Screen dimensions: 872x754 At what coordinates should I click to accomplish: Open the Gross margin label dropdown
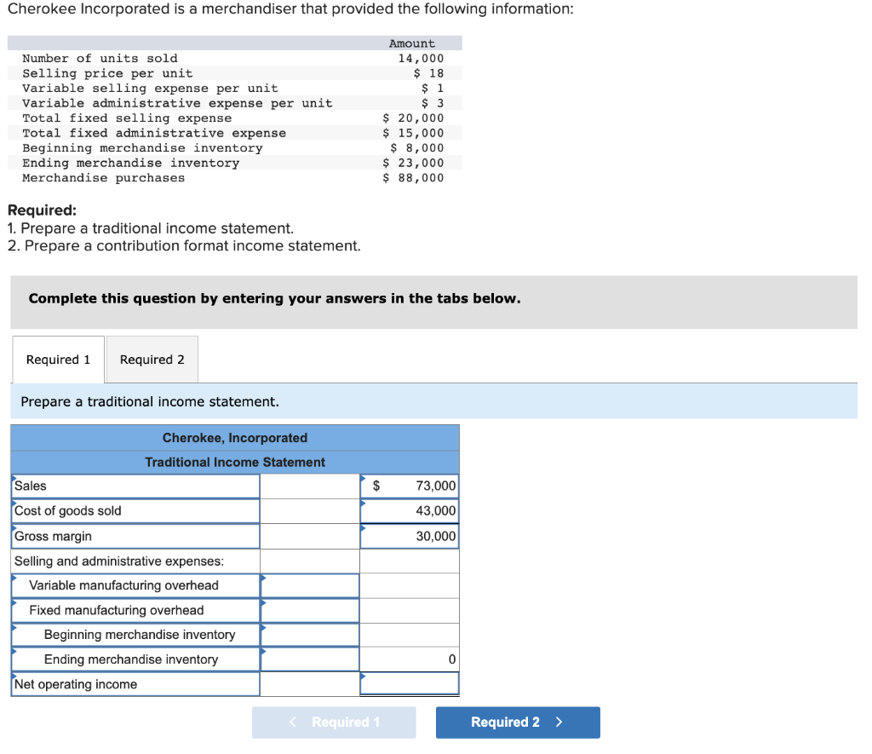pos(135,536)
